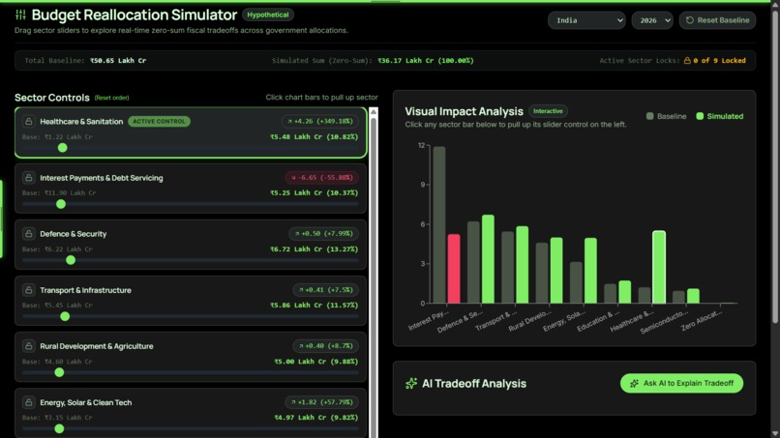The width and height of the screenshot is (780, 438).
Task: Click the simulated Transport chart bar
Action: click(523, 265)
